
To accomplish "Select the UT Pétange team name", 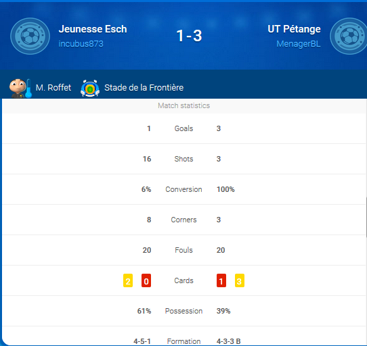I will pyautogui.click(x=294, y=29).
